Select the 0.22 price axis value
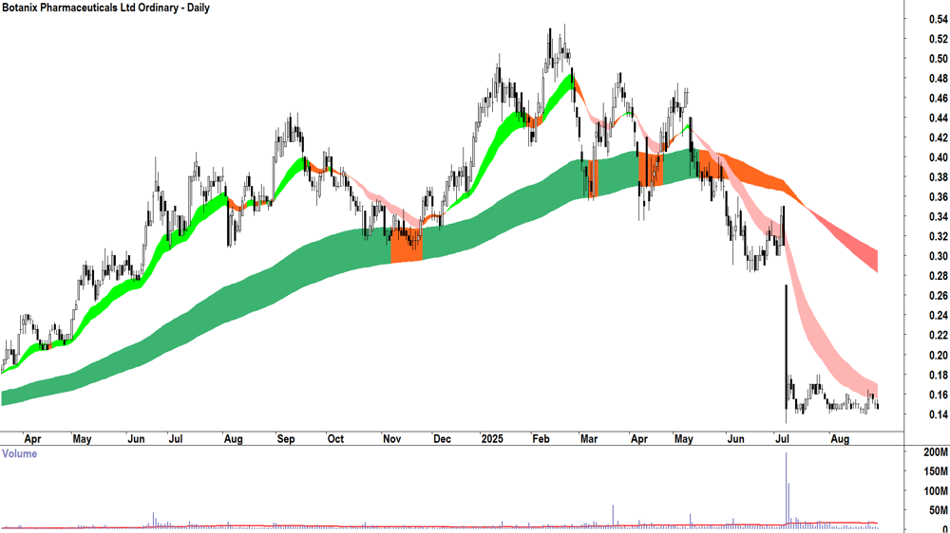The height and width of the screenshot is (533, 950). (x=938, y=335)
